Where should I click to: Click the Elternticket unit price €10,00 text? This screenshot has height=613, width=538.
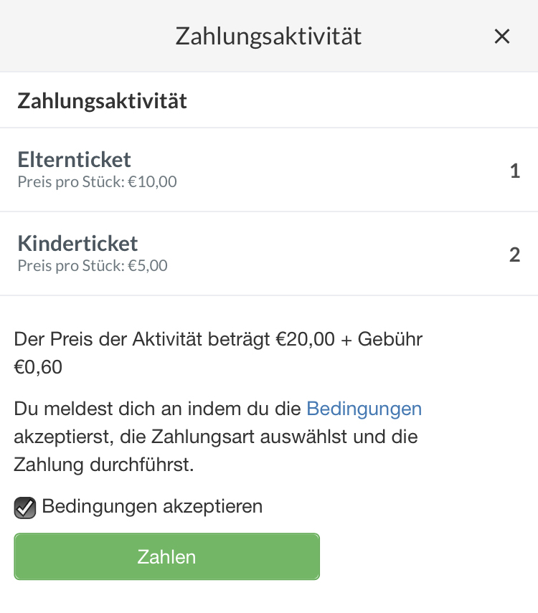[152, 182]
